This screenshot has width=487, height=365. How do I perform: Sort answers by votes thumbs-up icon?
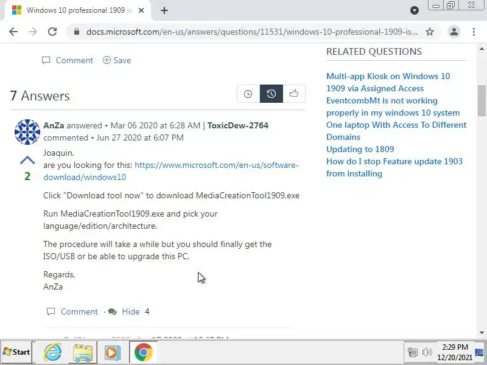tap(294, 94)
